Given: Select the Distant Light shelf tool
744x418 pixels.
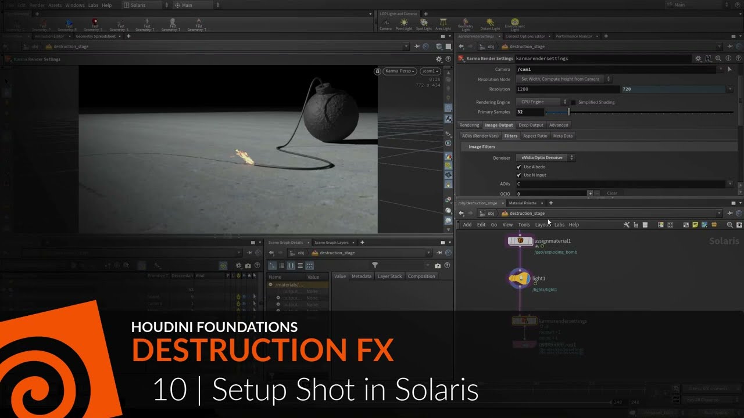Looking at the screenshot, I should pyautogui.click(x=490, y=24).
